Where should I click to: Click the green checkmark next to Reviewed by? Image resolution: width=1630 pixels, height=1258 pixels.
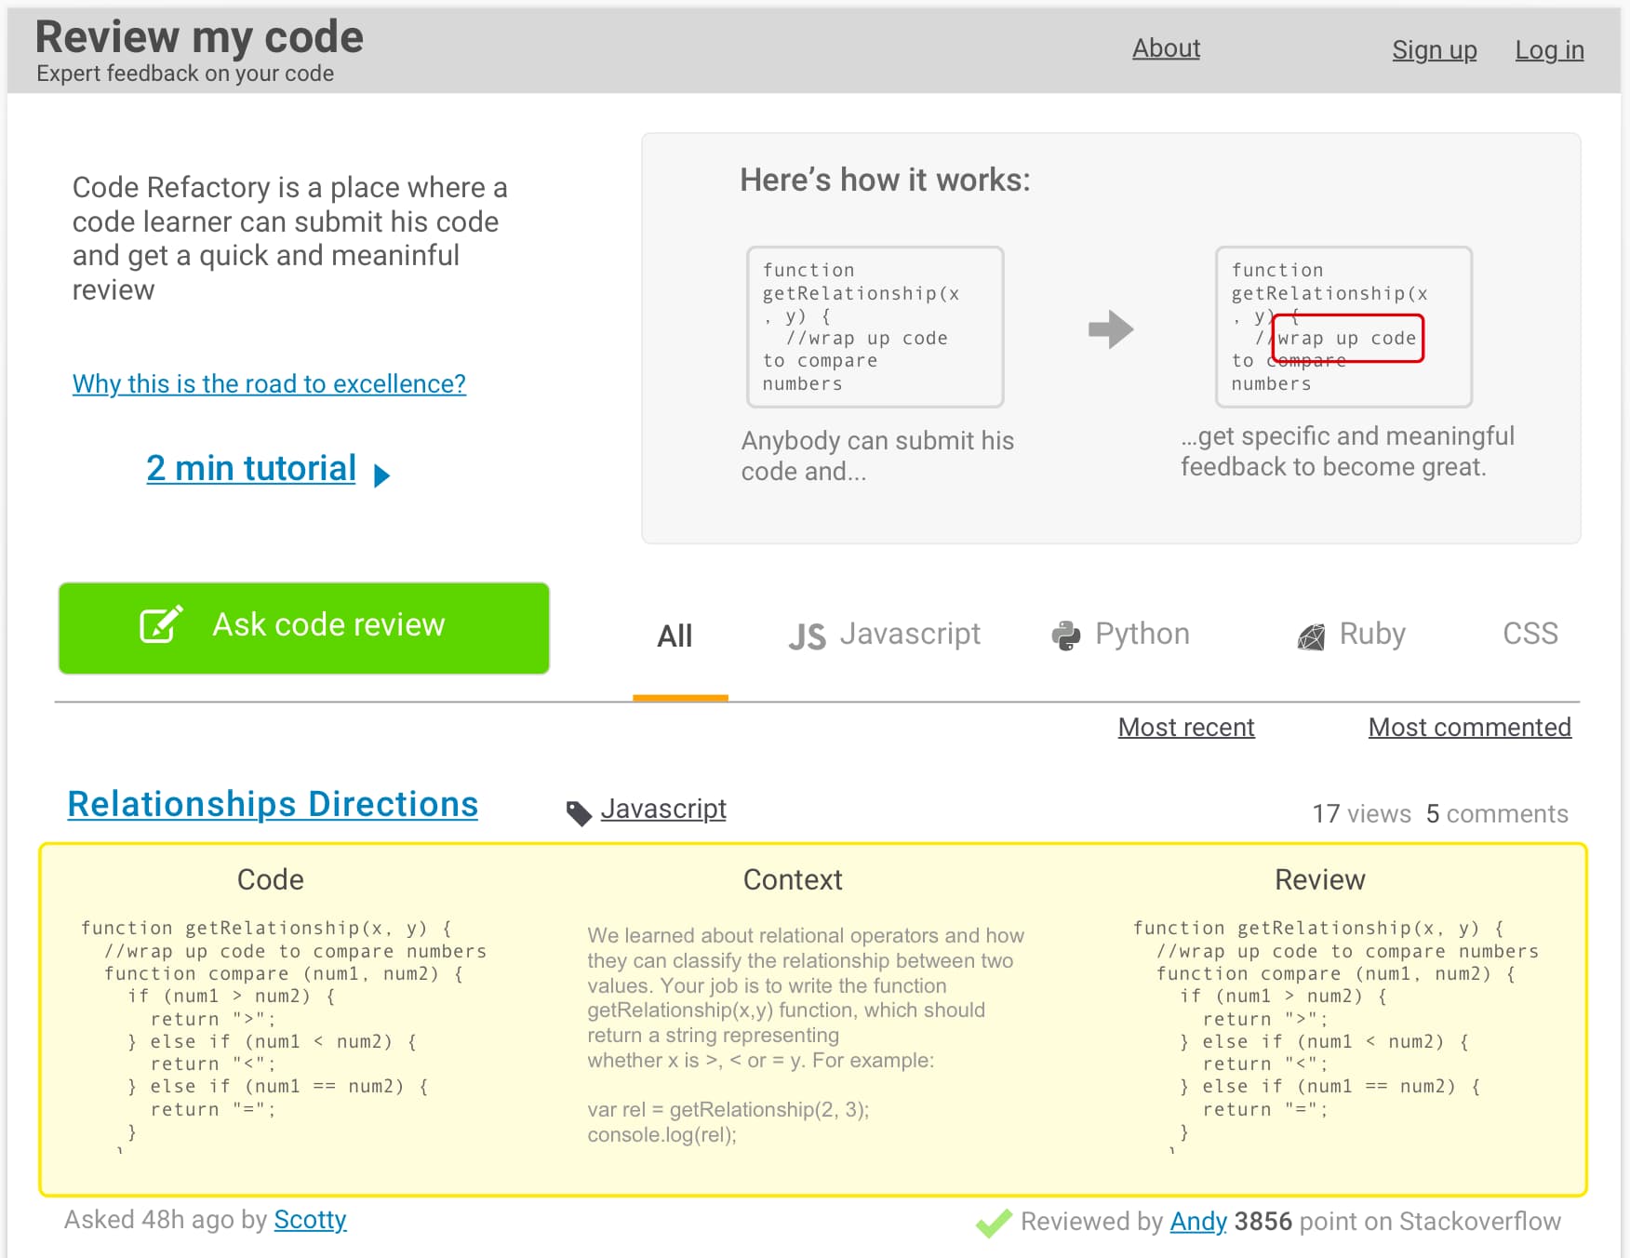(x=994, y=1224)
